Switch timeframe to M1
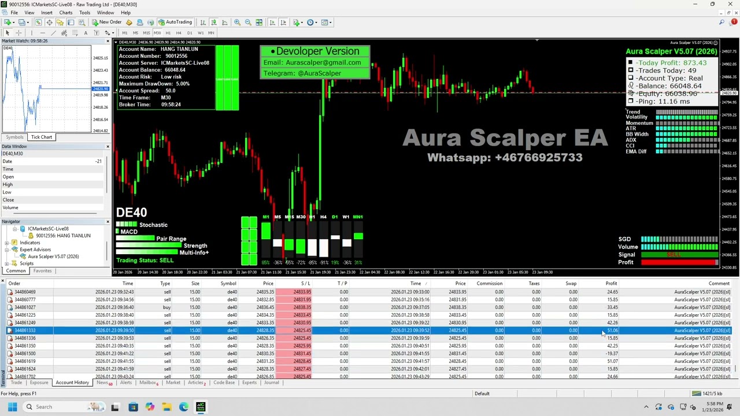The width and height of the screenshot is (740, 416). (x=124, y=32)
